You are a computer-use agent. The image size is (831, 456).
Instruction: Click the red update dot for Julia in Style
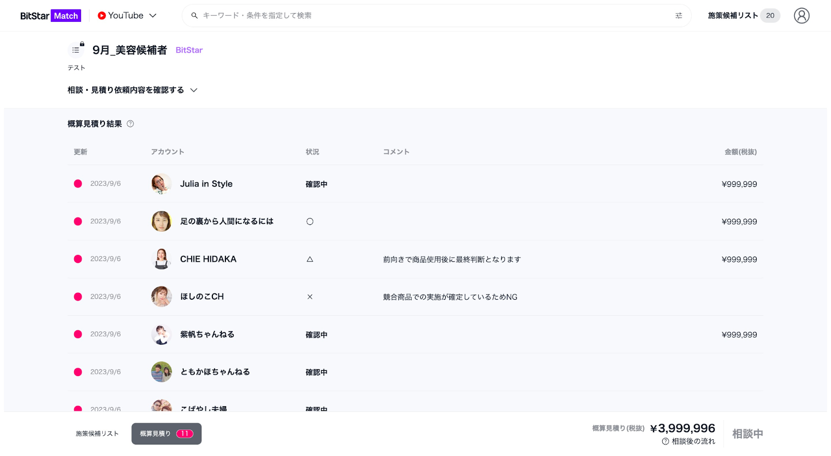78,184
